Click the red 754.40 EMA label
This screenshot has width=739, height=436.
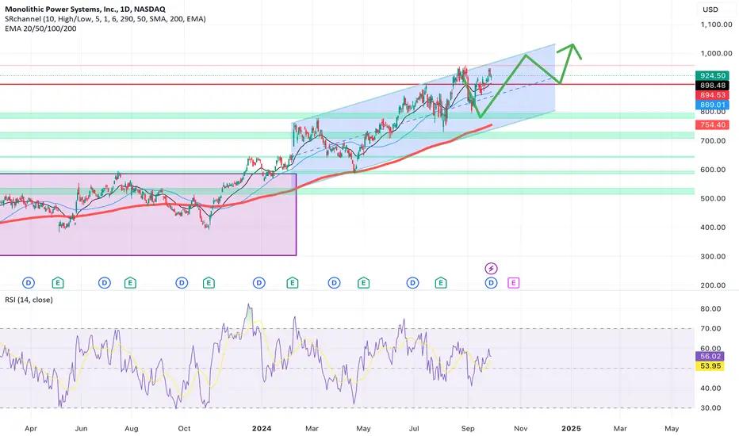[712, 125]
